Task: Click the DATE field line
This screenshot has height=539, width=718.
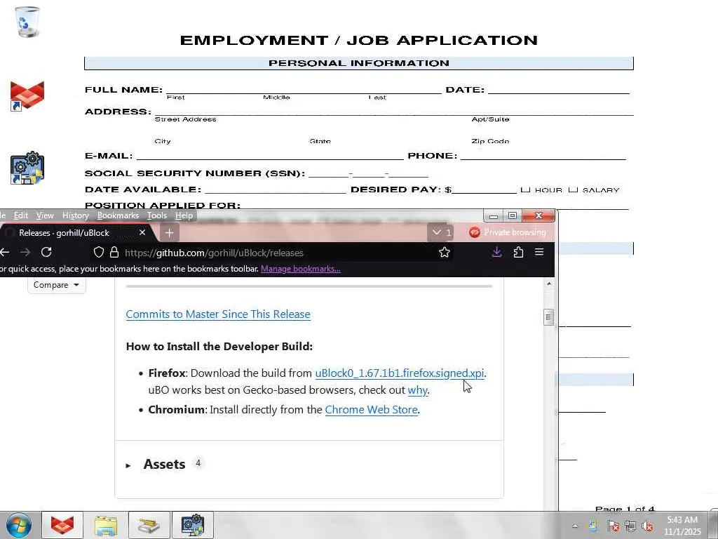Action: pos(559,91)
